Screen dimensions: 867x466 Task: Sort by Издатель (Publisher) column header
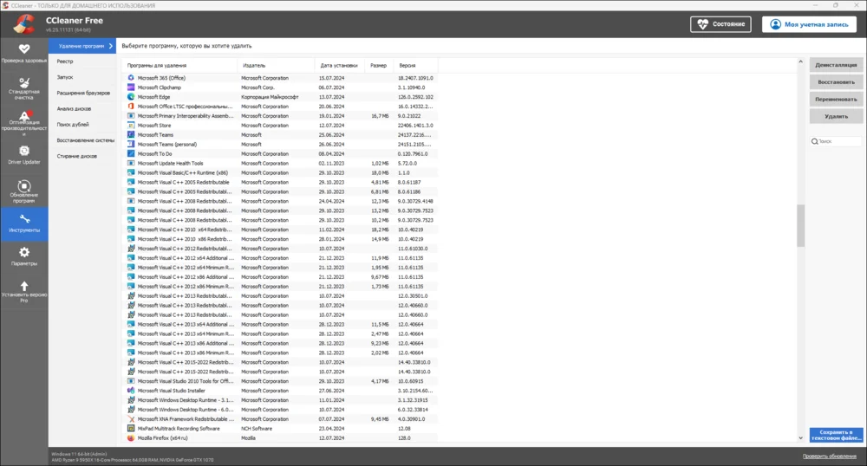pos(276,65)
